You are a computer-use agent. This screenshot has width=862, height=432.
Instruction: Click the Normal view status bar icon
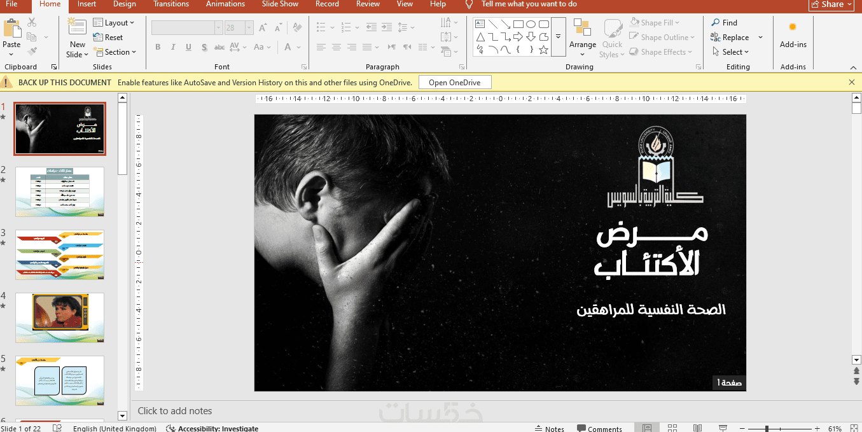coord(647,429)
